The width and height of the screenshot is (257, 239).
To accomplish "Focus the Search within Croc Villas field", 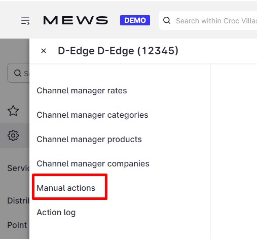I will pos(208,20).
